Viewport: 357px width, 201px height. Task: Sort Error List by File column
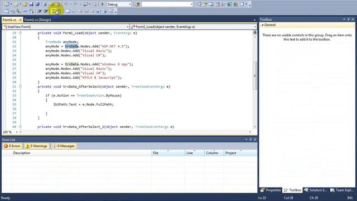coord(168,153)
